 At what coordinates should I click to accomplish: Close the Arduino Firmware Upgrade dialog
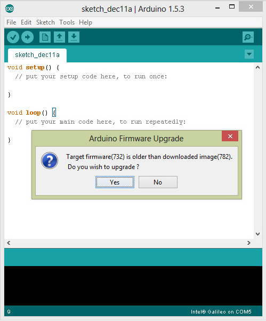[230, 136]
